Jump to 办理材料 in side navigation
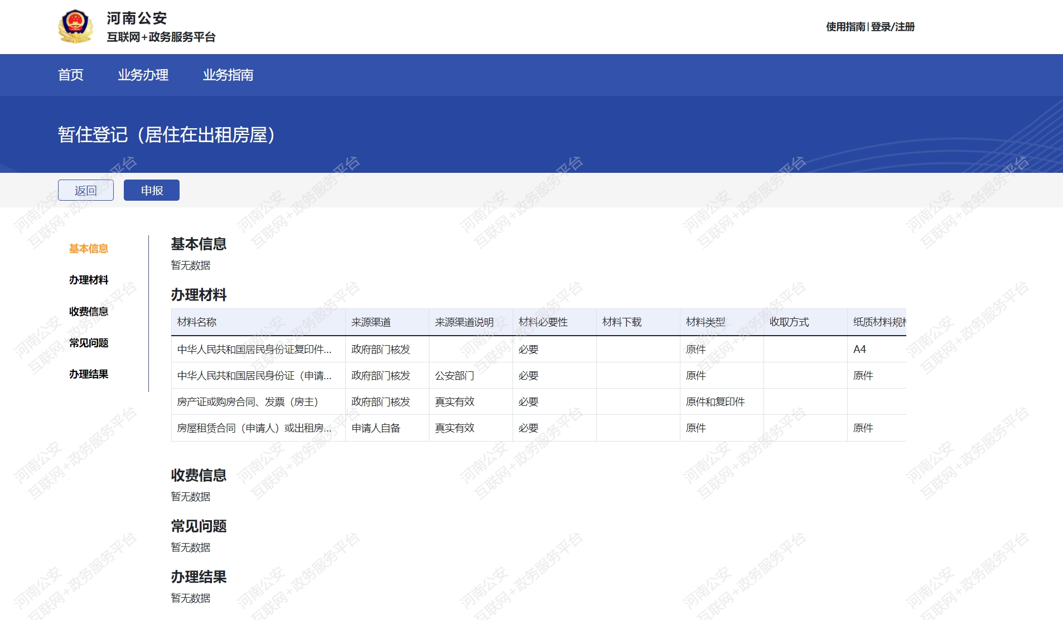This screenshot has width=1063, height=620. [x=88, y=280]
